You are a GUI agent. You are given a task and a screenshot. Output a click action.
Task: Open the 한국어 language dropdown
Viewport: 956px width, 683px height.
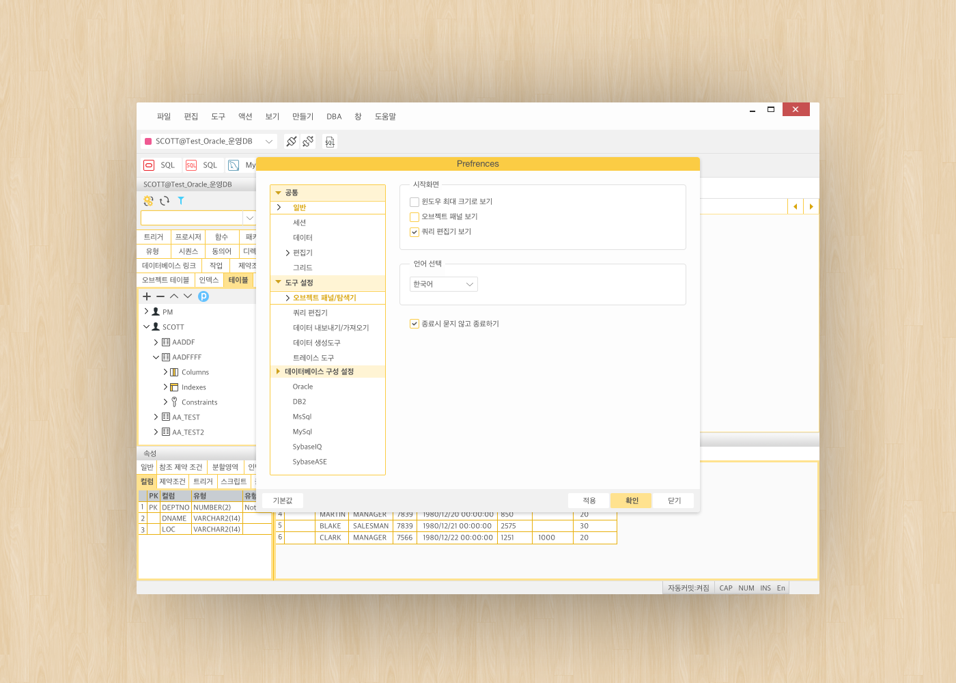click(x=444, y=284)
